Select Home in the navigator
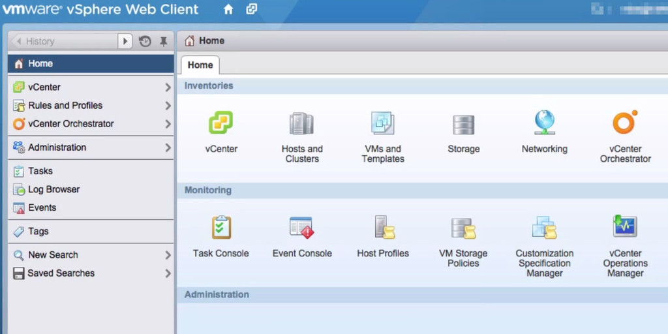The height and width of the screenshot is (334, 668). 91,63
